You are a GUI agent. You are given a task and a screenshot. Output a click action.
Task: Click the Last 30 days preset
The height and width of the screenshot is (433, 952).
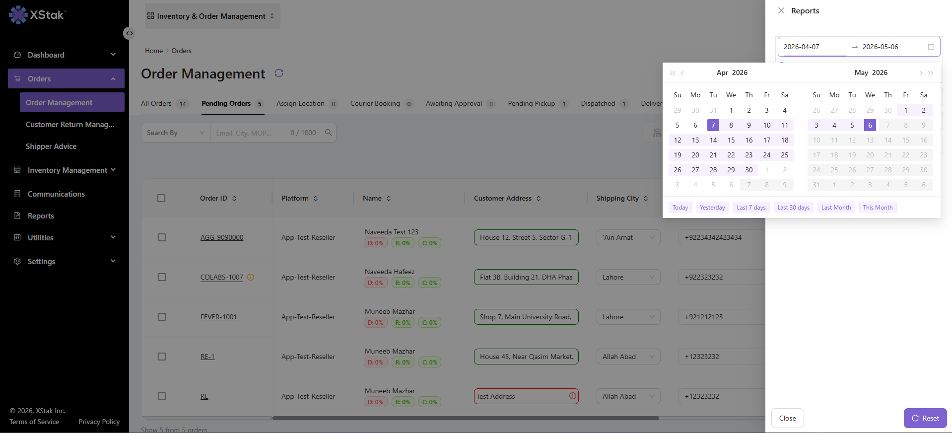click(x=793, y=208)
